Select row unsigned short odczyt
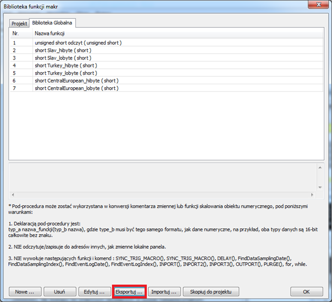This screenshot has width=332, height=302. 167,43
